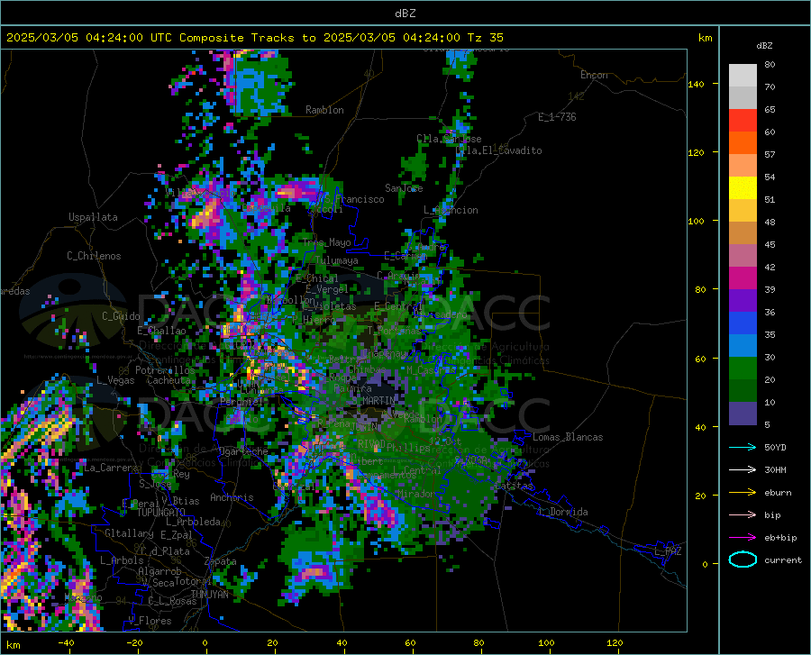
Task: Click the 'Lomas_Blancas' map label
Action: click(568, 437)
